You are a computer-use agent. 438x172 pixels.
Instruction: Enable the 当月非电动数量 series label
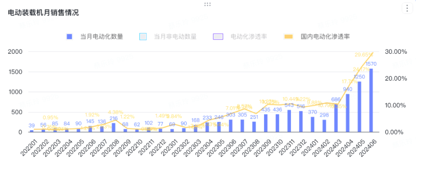(175, 37)
